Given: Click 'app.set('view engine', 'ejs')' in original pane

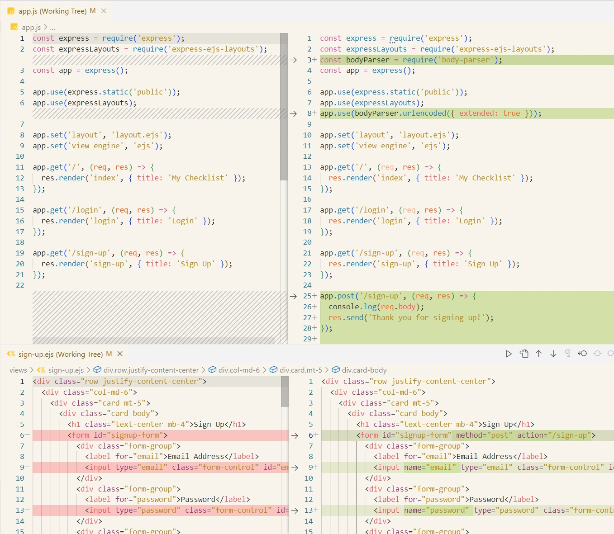Looking at the screenshot, I should [x=98, y=146].
